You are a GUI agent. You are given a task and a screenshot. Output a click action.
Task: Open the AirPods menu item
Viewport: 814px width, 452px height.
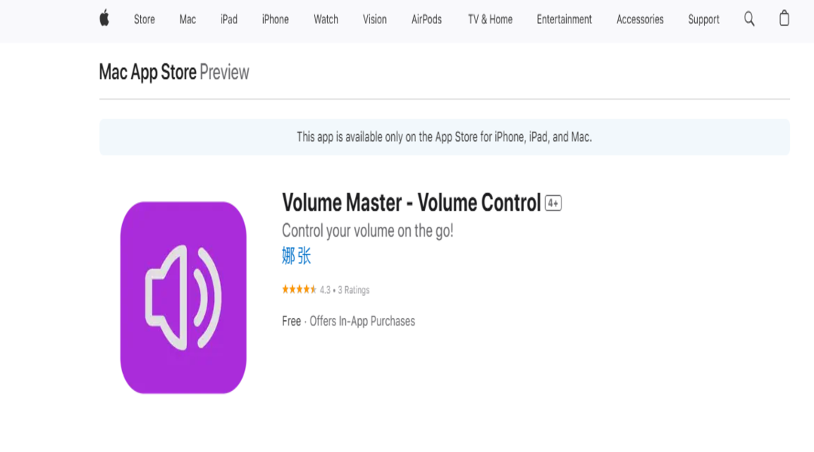tap(426, 20)
